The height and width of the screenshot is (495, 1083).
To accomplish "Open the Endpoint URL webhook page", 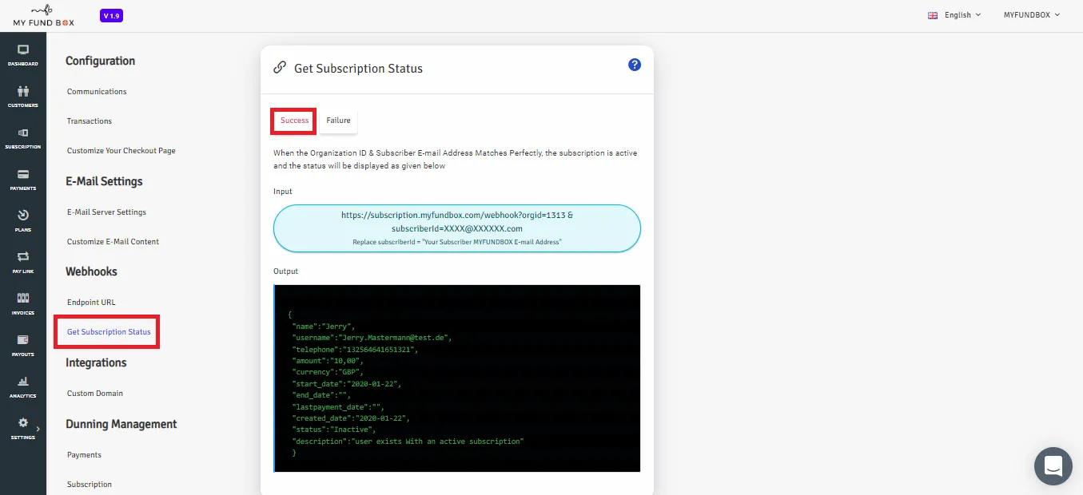I will pos(91,303).
